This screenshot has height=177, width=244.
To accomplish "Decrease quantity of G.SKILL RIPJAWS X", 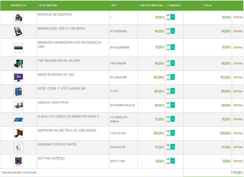I will pyautogui.click(x=168, y=121).
